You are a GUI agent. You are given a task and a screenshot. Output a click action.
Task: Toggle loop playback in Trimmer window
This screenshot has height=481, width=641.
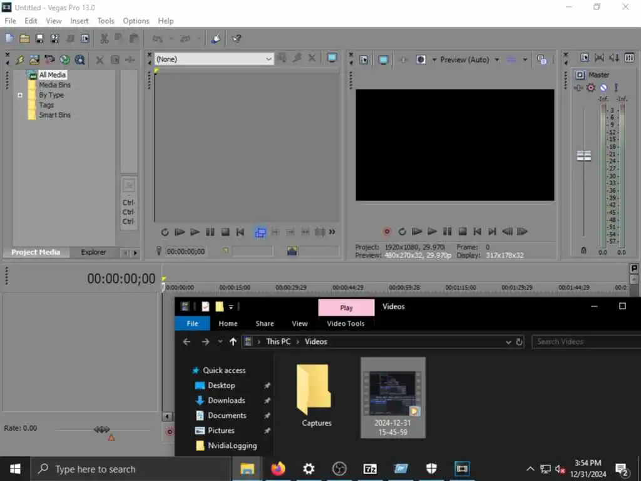[x=165, y=232]
